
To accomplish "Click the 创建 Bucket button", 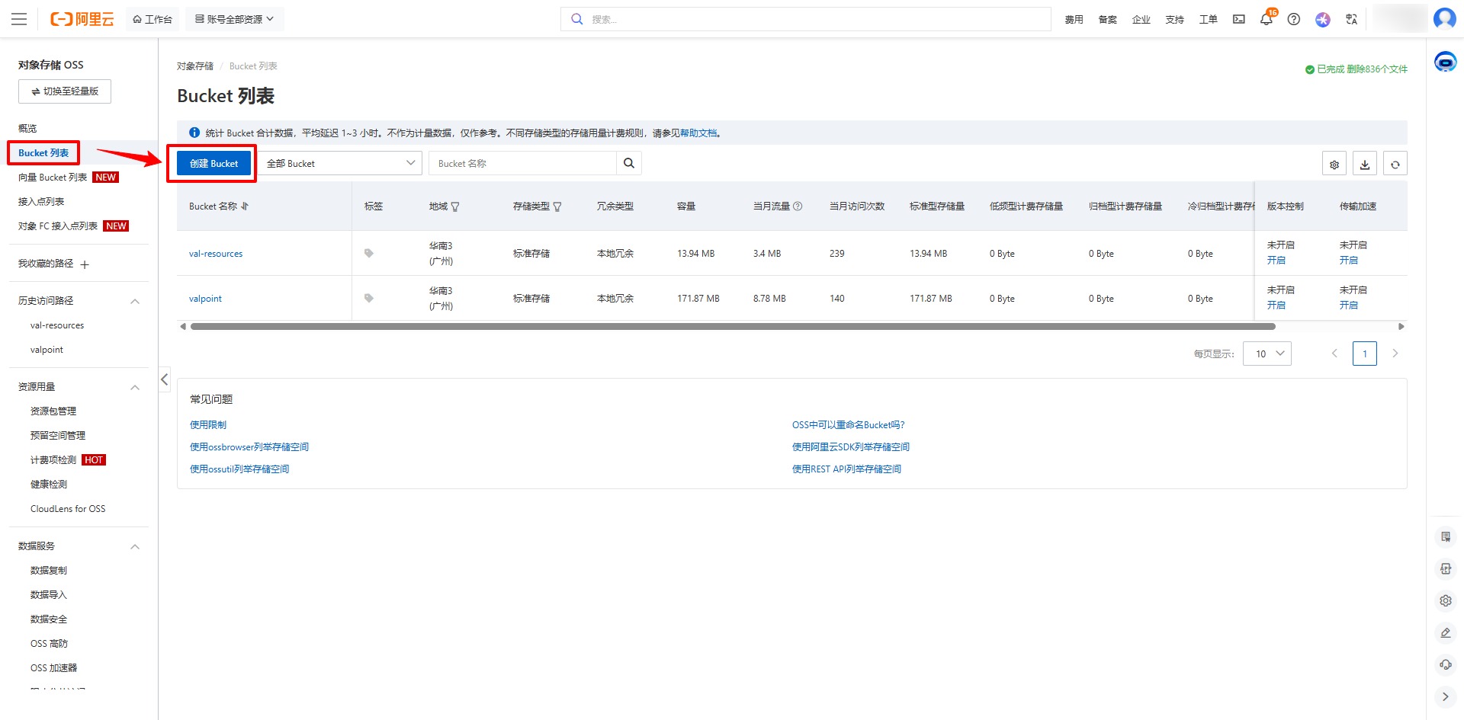I will coord(214,163).
